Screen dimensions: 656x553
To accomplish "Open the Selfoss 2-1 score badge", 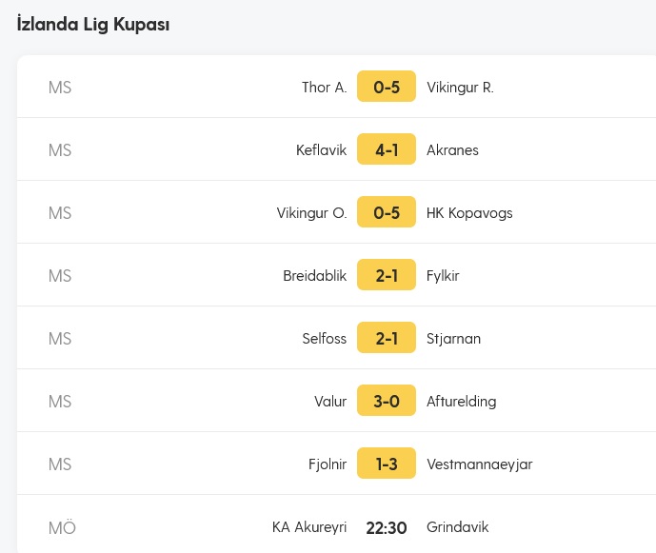I will click(x=387, y=337).
